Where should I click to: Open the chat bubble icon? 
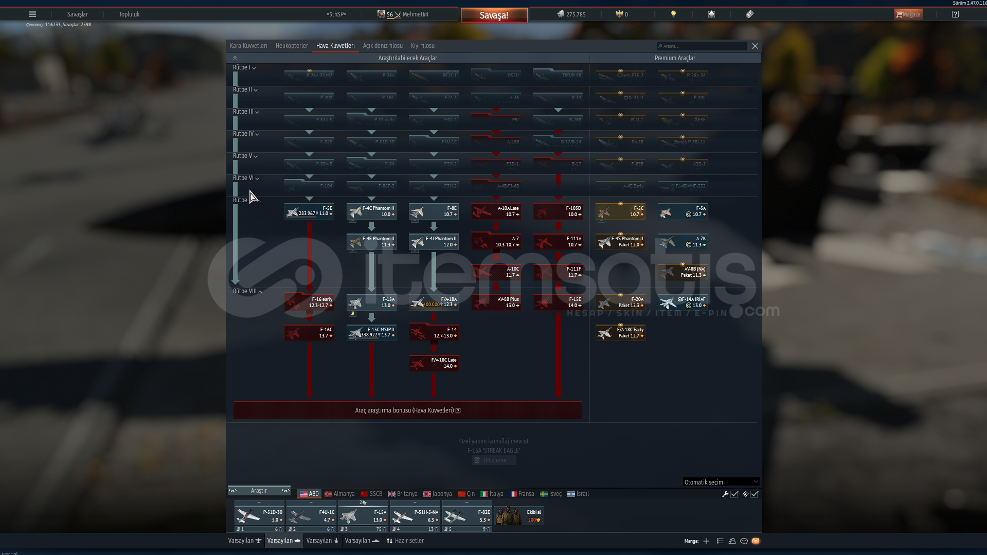744,541
